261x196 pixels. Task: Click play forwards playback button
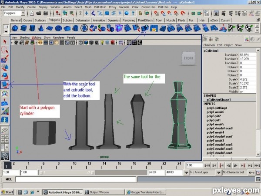click(235, 166)
